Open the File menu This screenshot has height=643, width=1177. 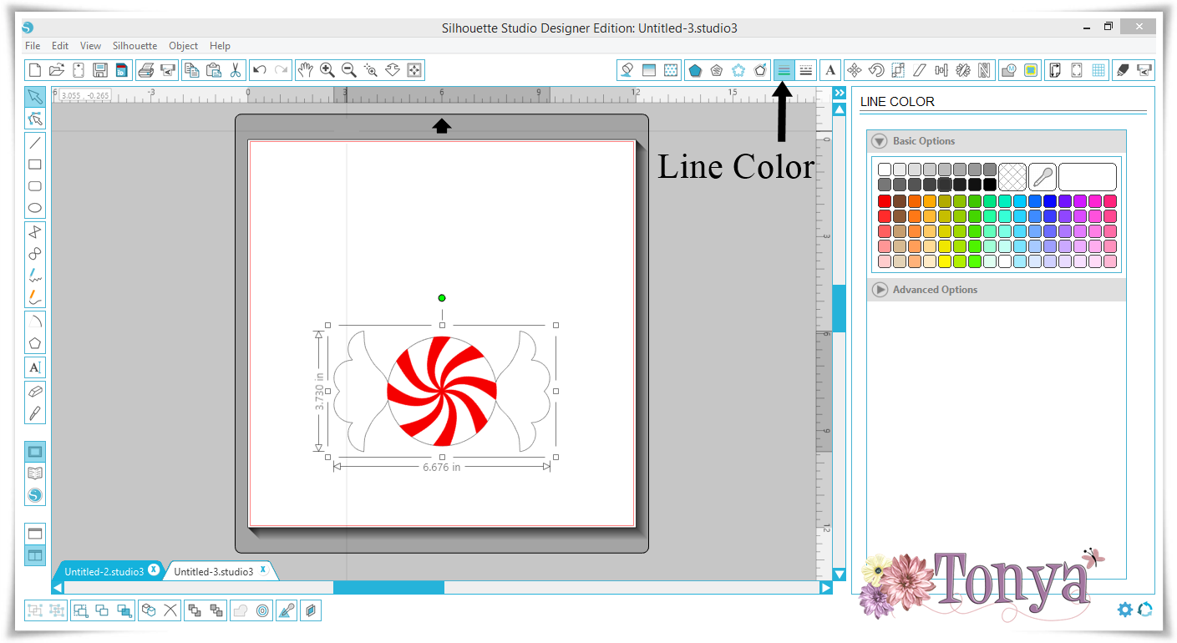33,46
